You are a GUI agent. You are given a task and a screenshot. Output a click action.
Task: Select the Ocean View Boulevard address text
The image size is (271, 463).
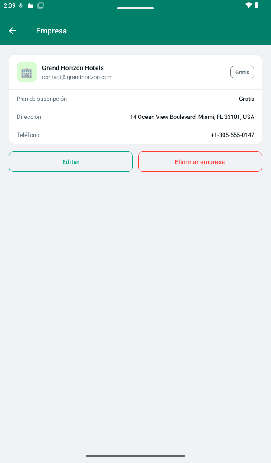pos(192,117)
